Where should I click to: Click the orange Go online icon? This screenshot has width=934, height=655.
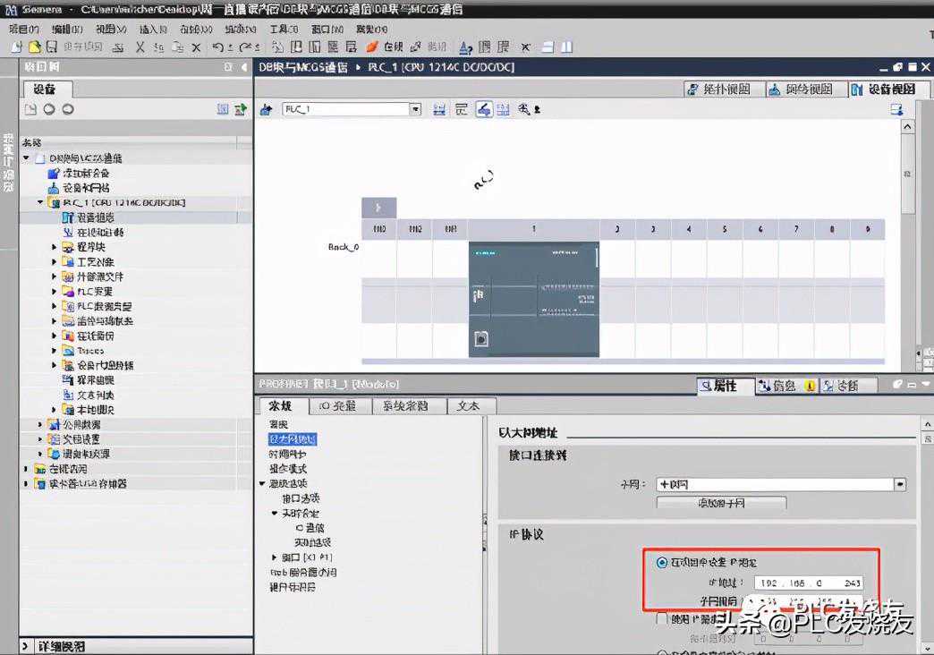pyautogui.click(x=371, y=47)
